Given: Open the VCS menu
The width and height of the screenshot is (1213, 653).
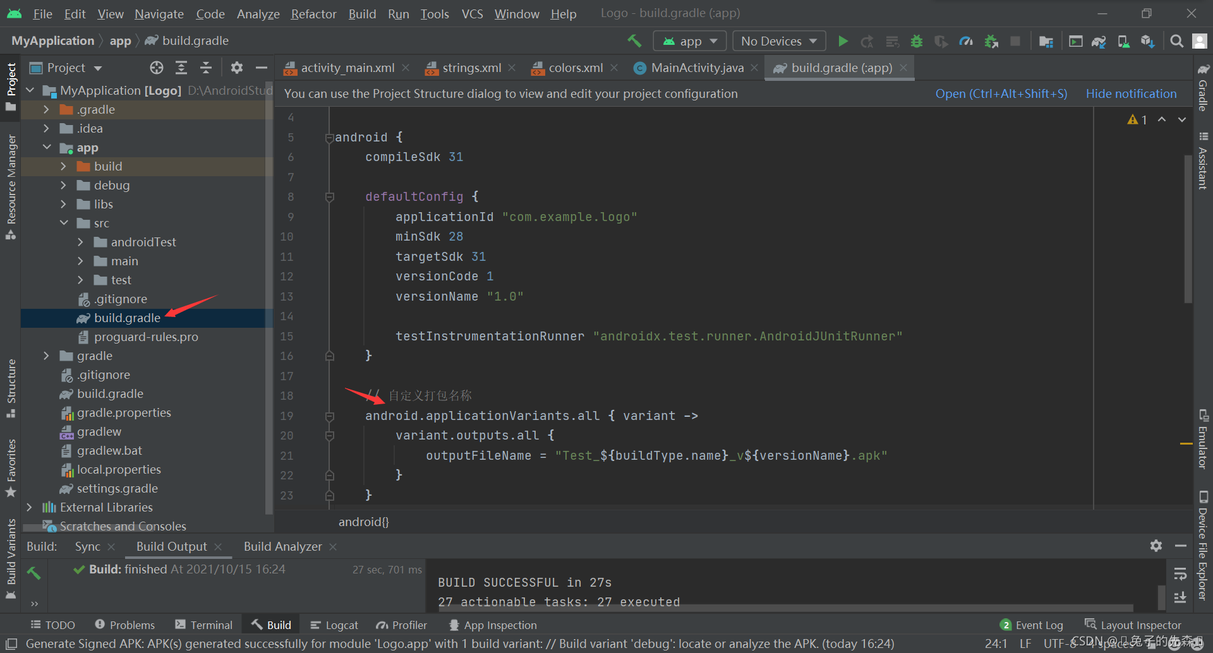Looking at the screenshot, I should [472, 13].
